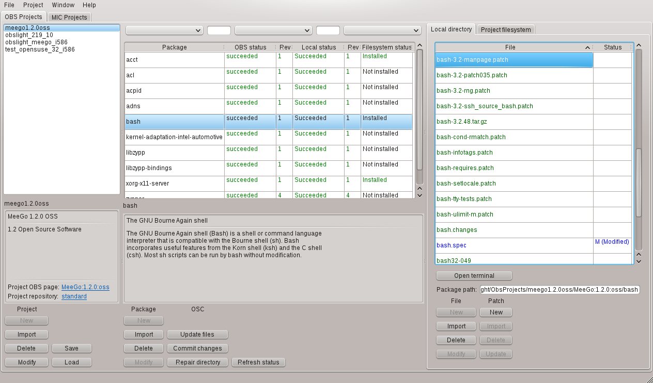
Task: Select the xorg-x11-server package row
Action: point(174,183)
